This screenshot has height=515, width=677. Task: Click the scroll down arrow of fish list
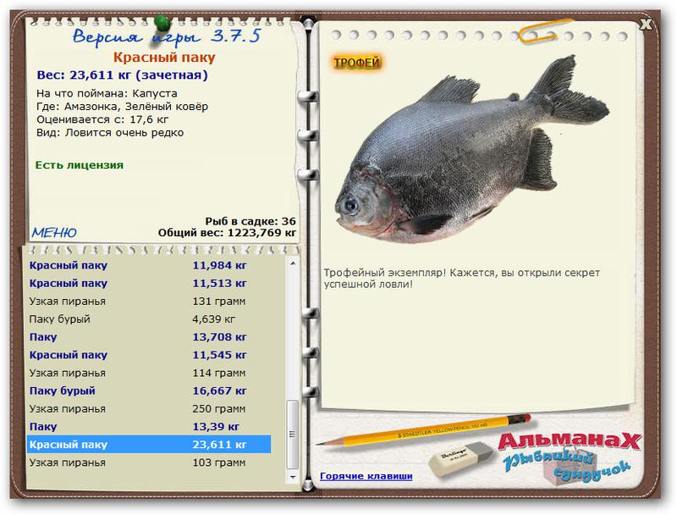tap(293, 477)
